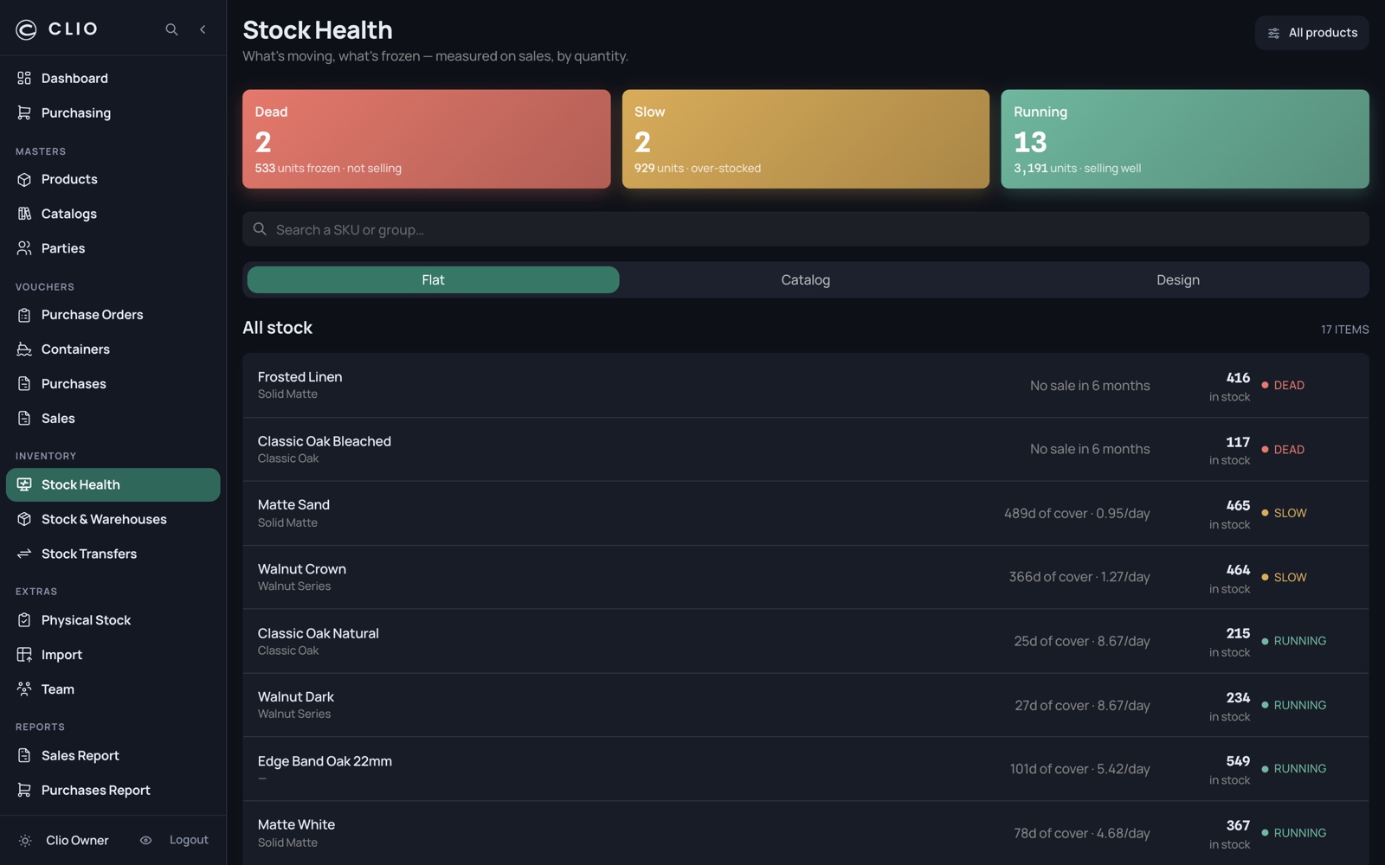
Task: Switch to the Design tab
Action: [1178, 280]
